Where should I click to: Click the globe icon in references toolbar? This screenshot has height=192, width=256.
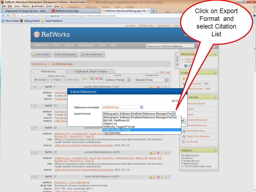[92, 78]
